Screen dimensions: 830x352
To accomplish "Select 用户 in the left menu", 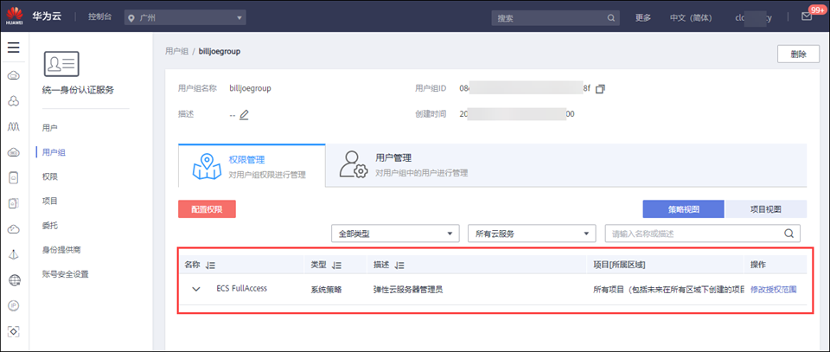I will 49,127.
